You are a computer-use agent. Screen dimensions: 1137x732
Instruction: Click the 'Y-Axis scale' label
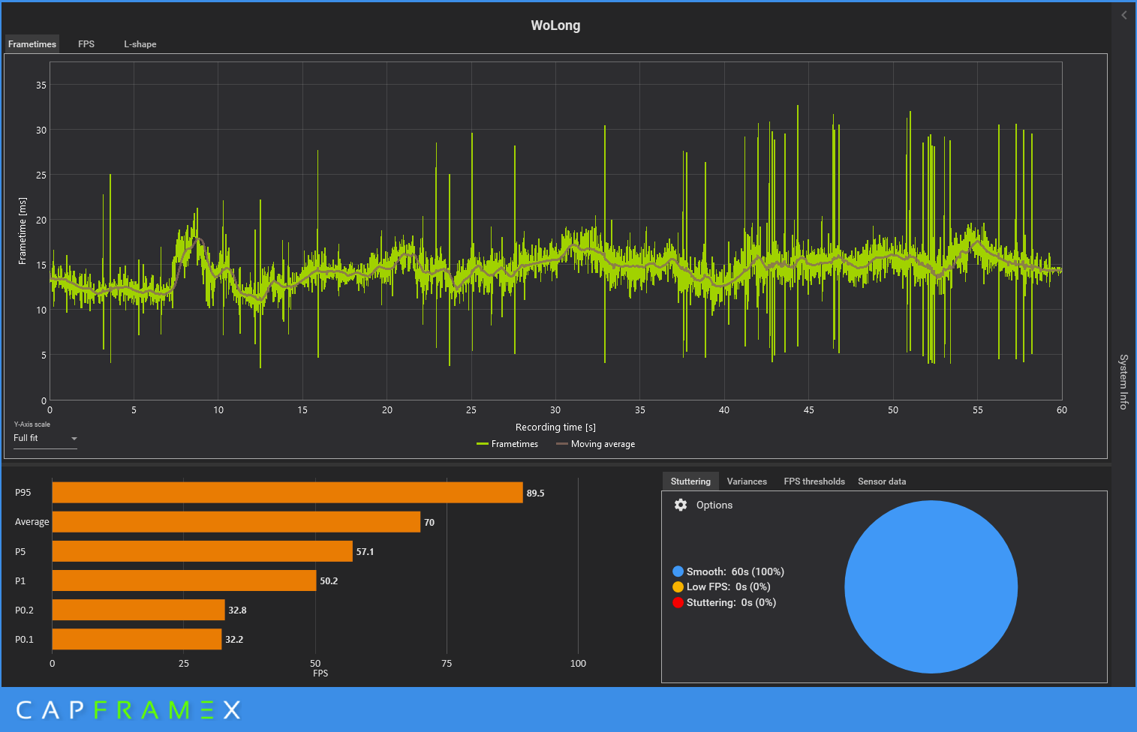[x=32, y=424]
